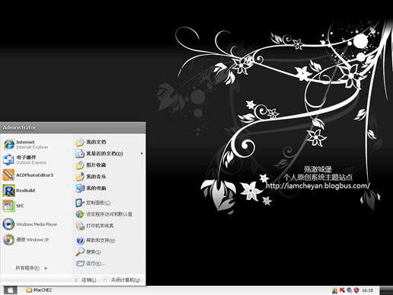The height and width of the screenshot is (295, 393).
Task: Select the 注销(L) text button
Action: pyautogui.click(x=89, y=280)
